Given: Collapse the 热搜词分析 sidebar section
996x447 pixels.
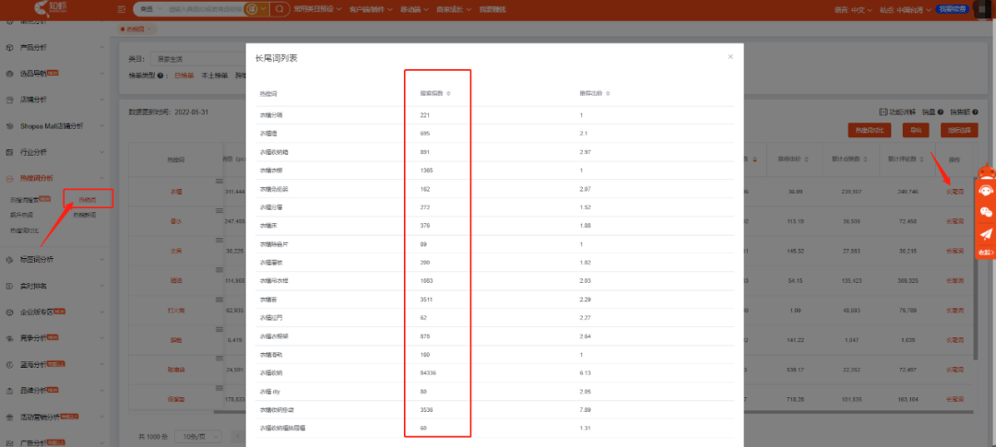Looking at the screenshot, I should tap(101, 179).
